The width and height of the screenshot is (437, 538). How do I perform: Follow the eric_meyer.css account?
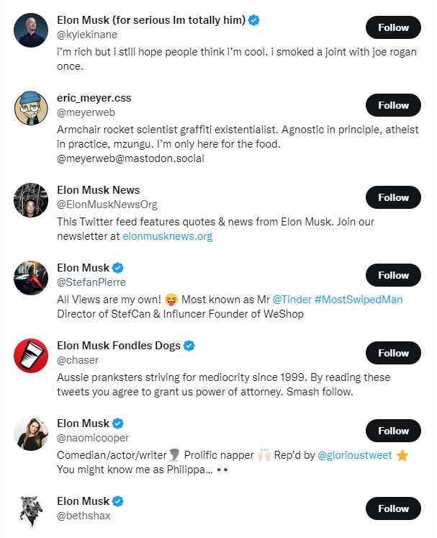point(393,105)
